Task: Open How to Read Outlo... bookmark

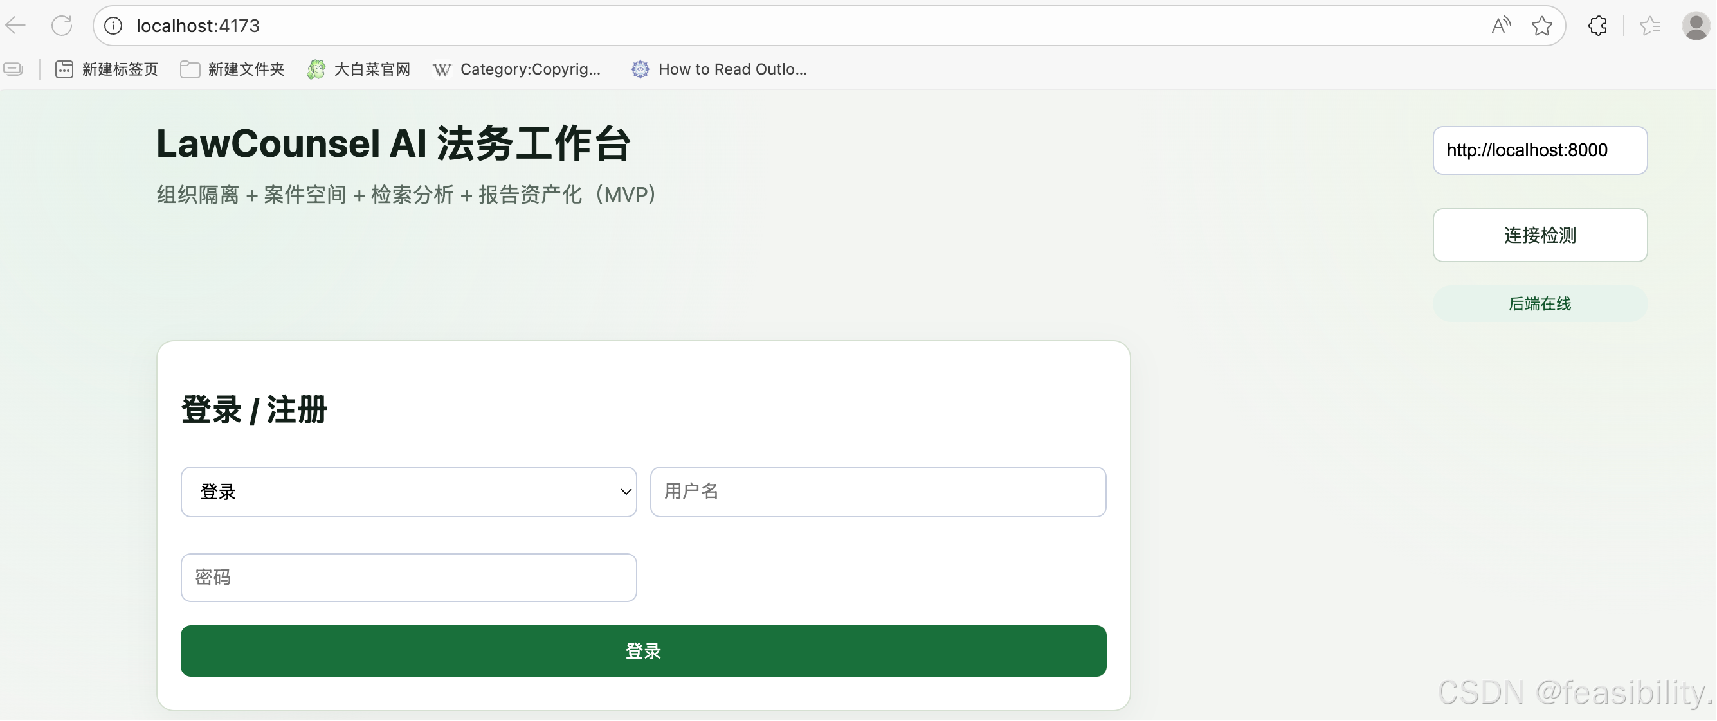Action: 719,69
